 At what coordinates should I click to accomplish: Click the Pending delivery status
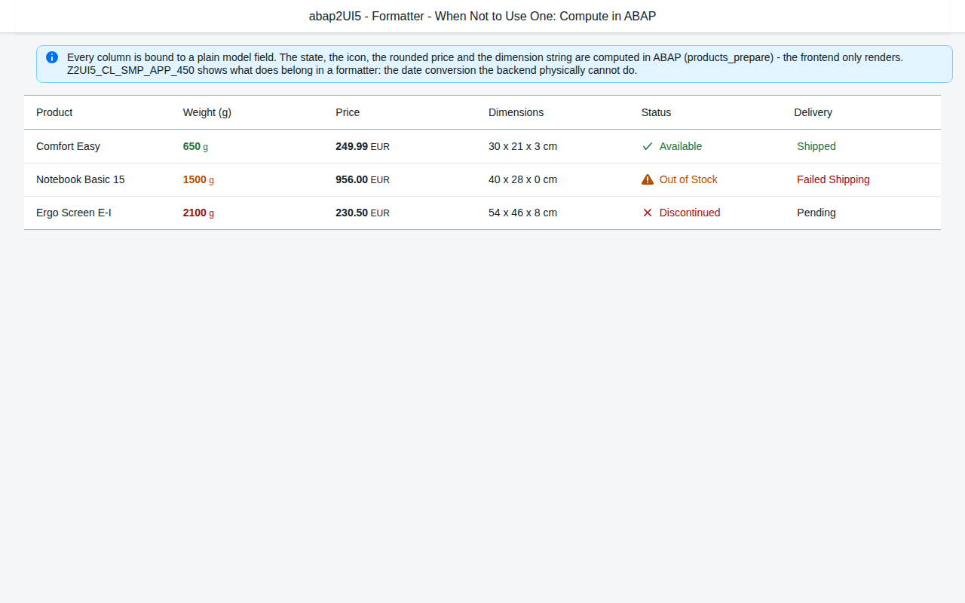(816, 213)
